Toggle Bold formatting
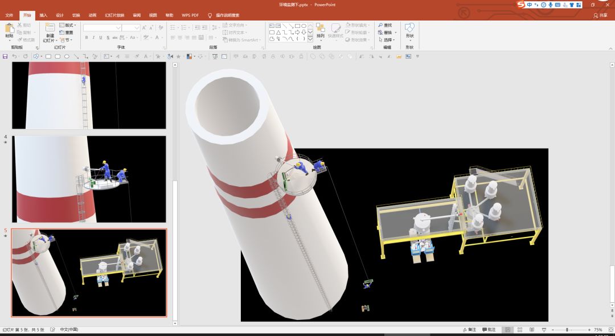This screenshot has width=615, height=336. click(x=87, y=38)
